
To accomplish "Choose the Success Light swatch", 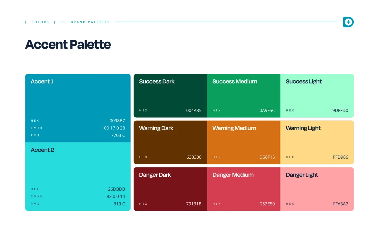I will (x=317, y=96).
